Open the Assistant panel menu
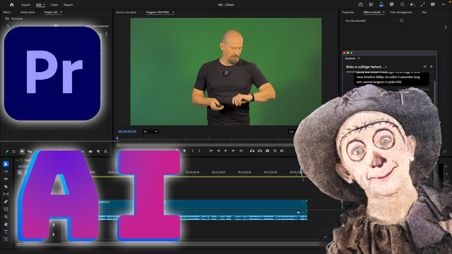Screen dimensions: 452x254 pos(358,58)
